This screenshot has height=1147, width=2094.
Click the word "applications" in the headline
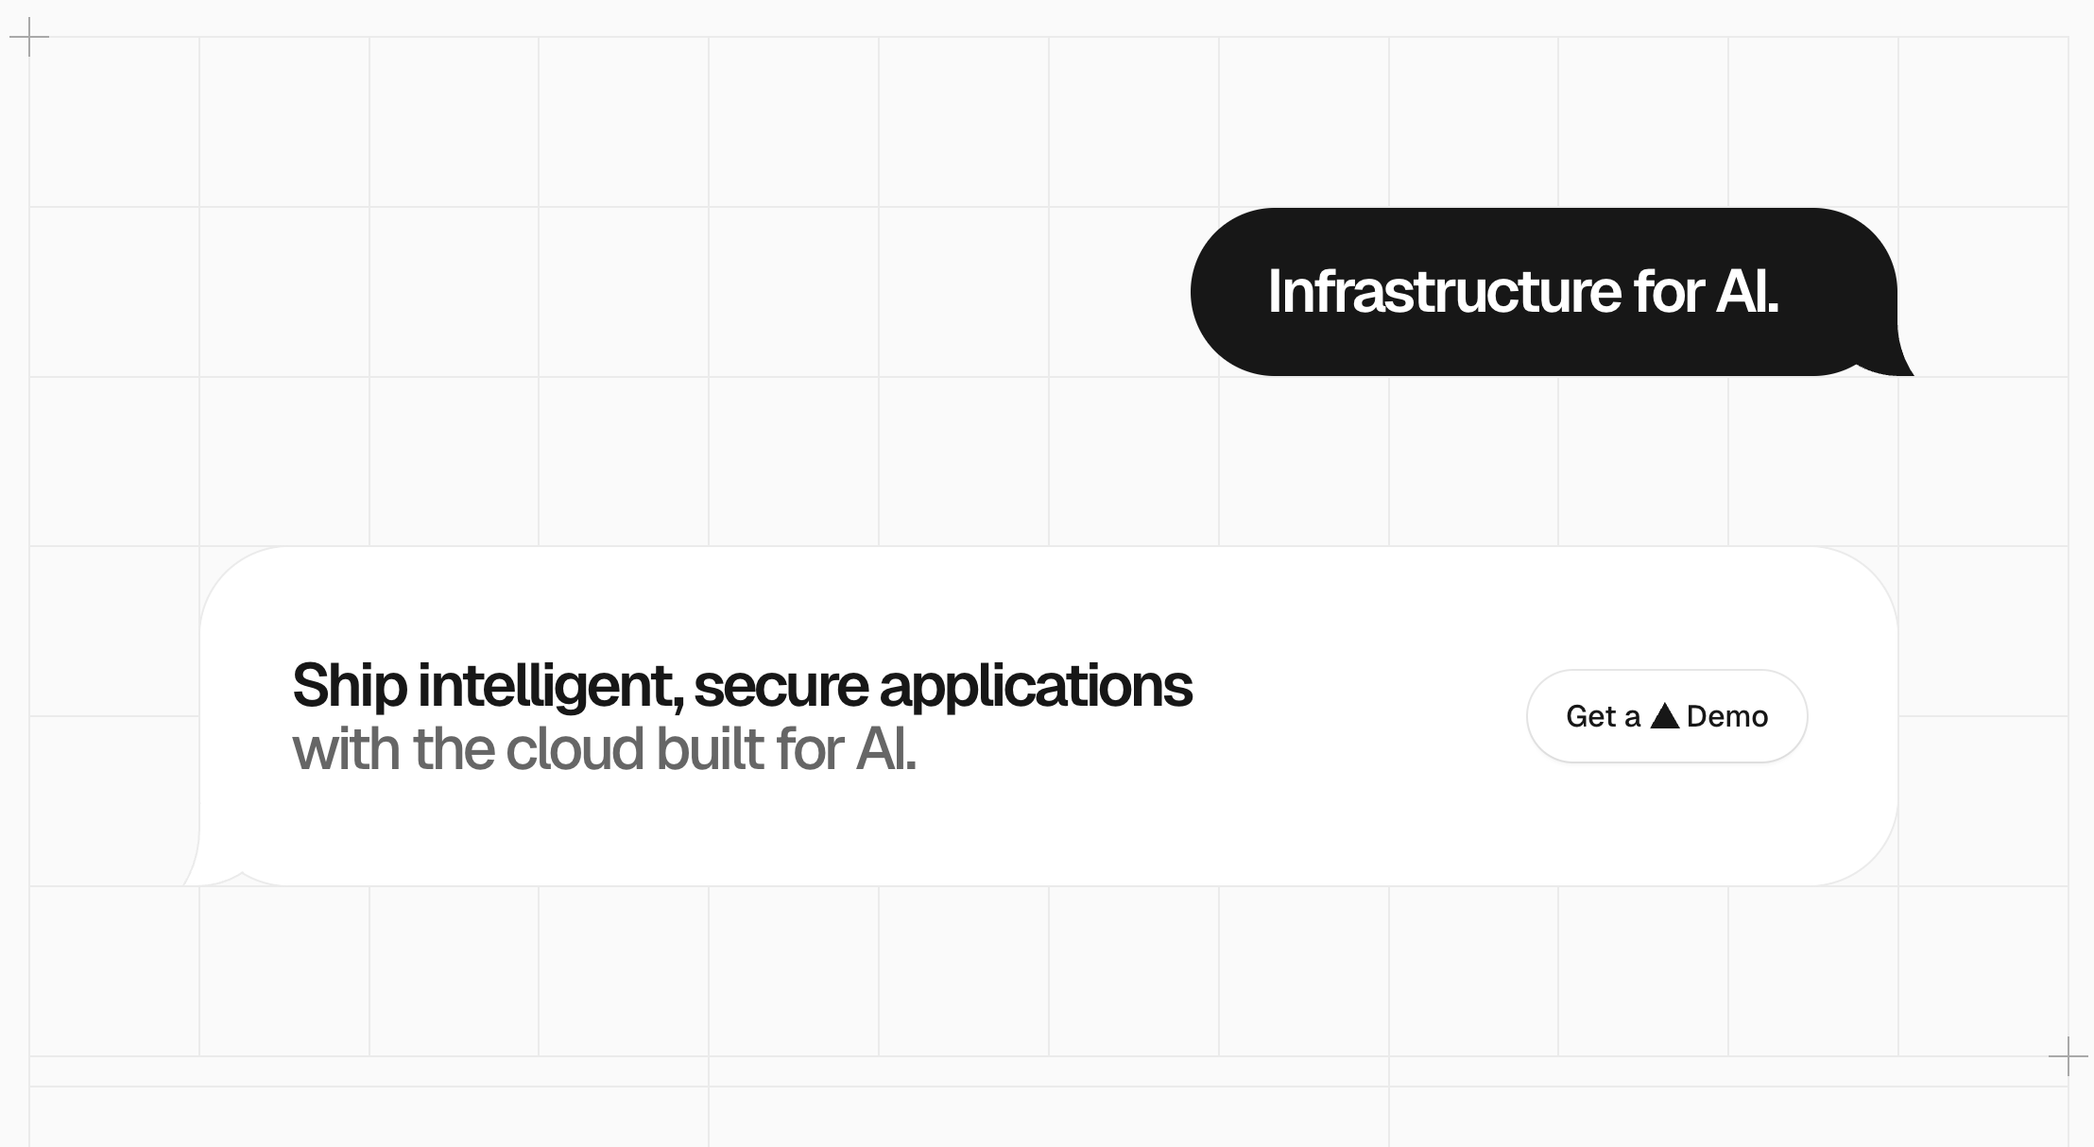(x=1036, y=685)
